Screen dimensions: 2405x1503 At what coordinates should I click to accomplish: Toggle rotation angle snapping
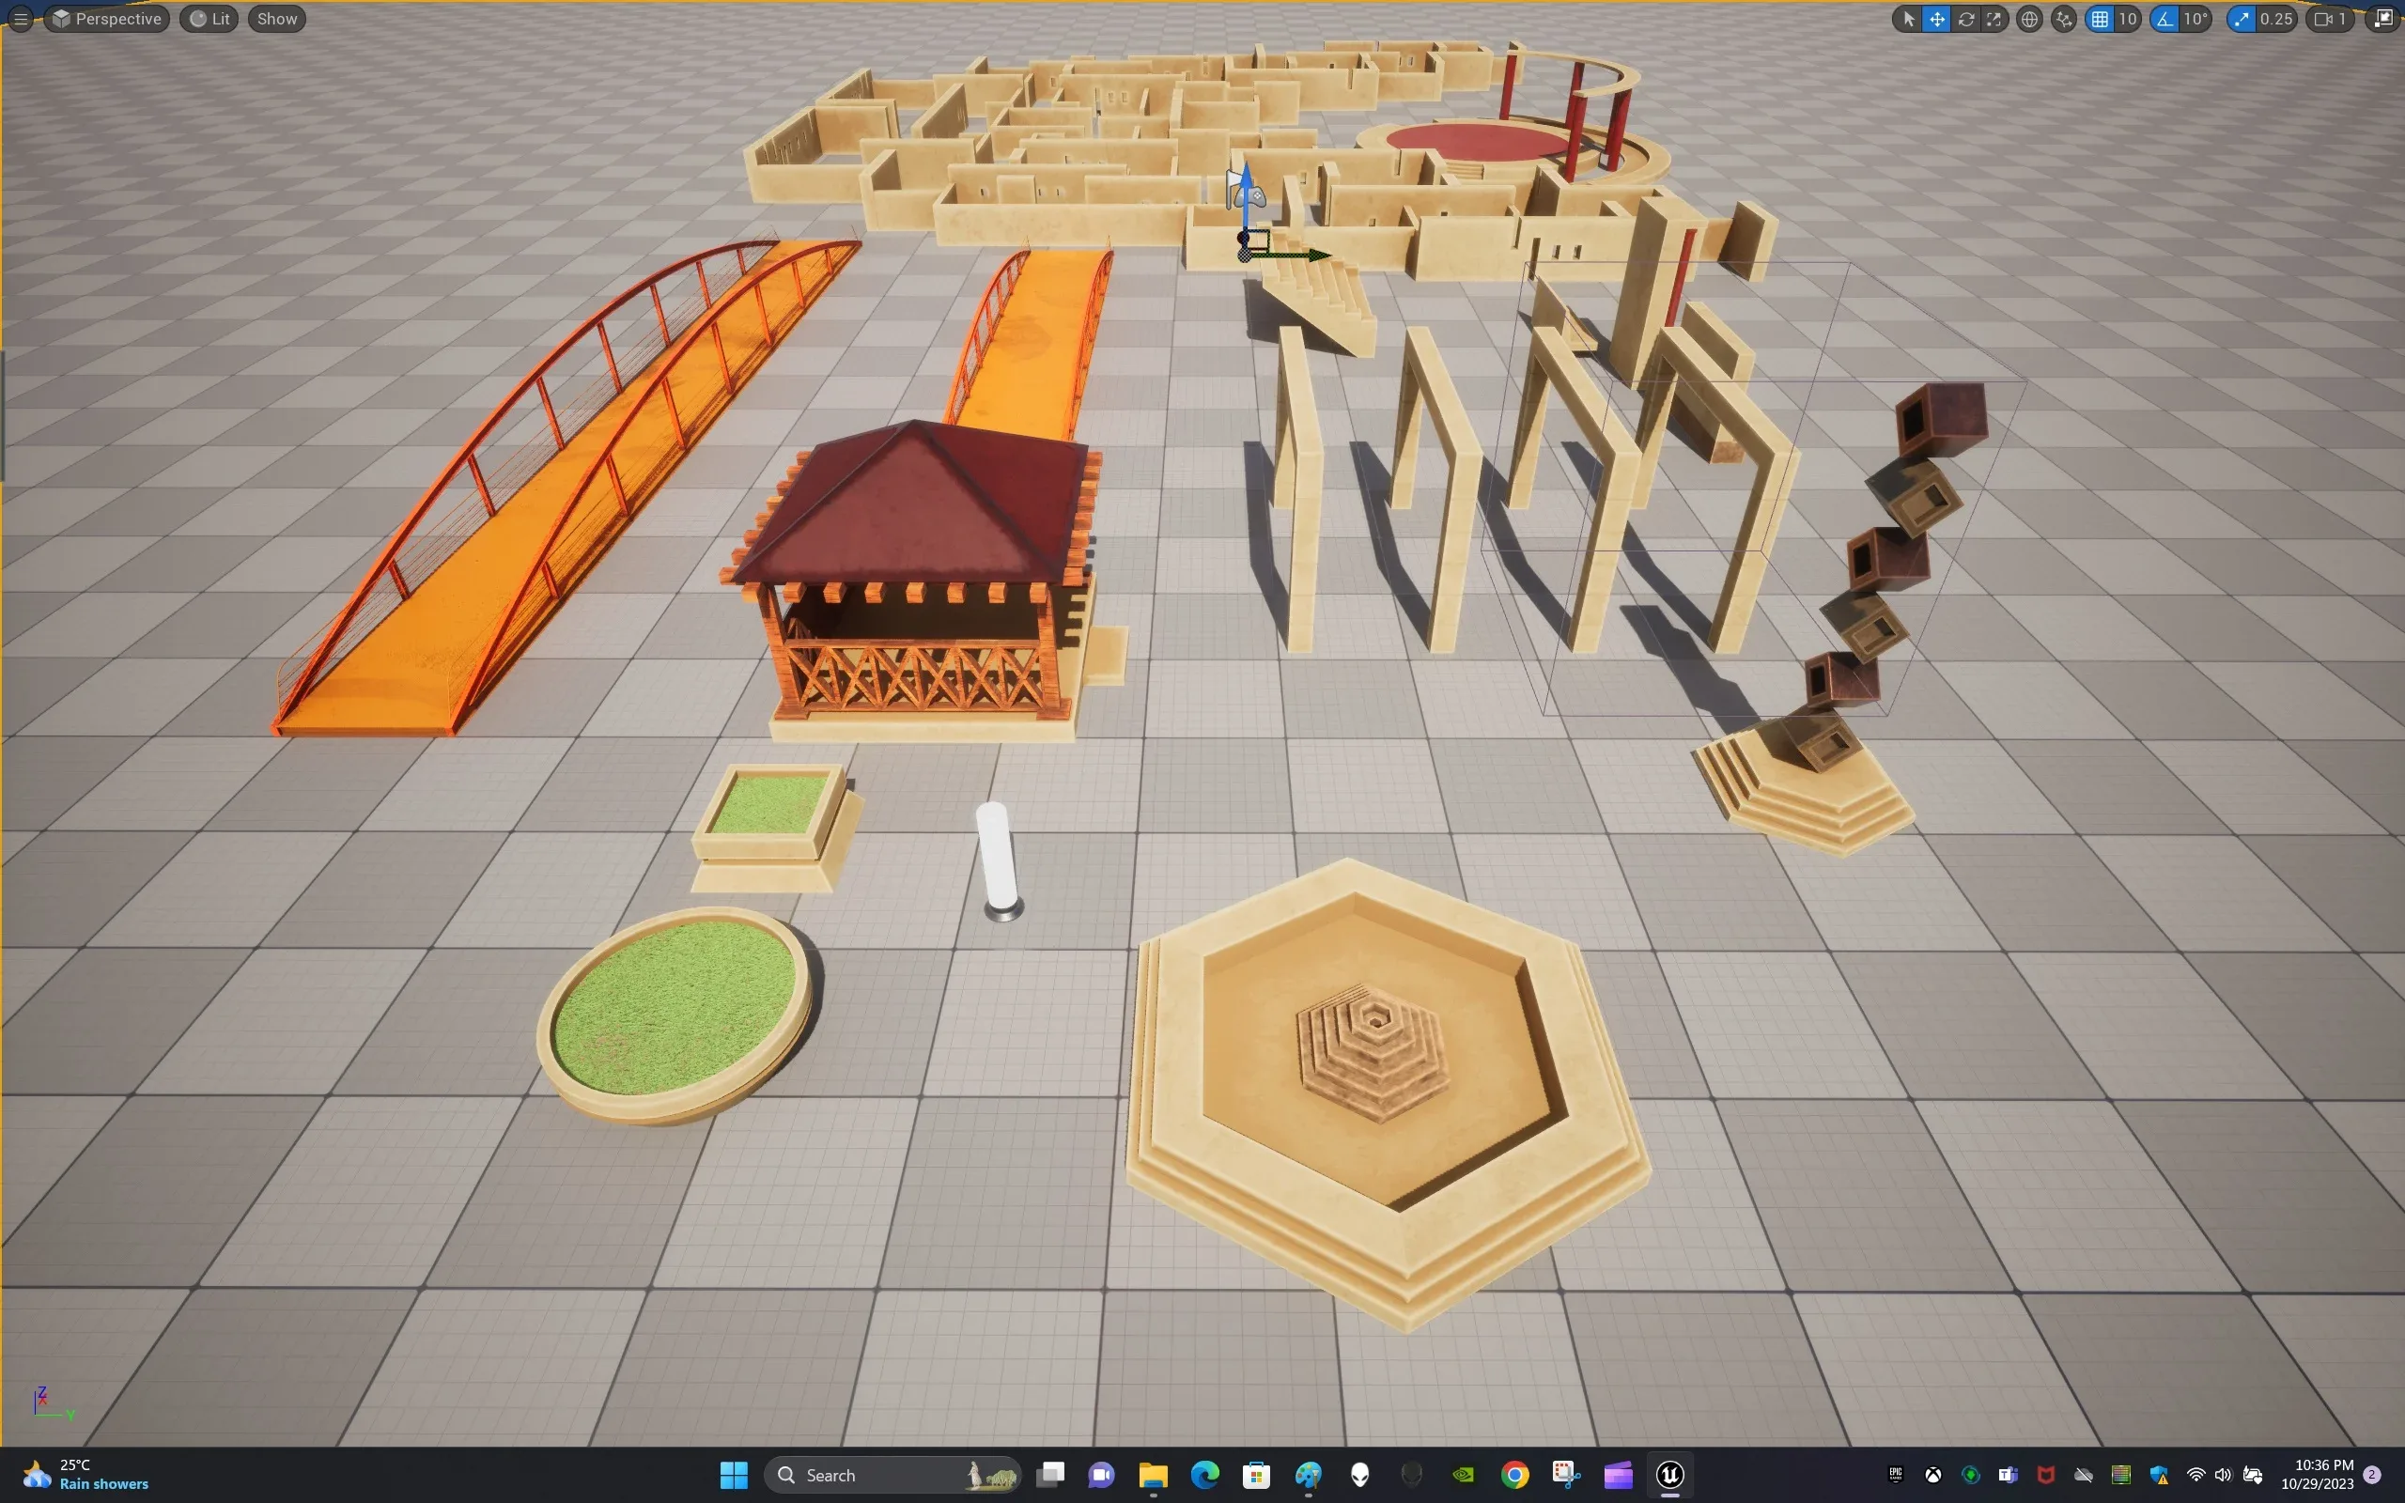[2164, 19]
